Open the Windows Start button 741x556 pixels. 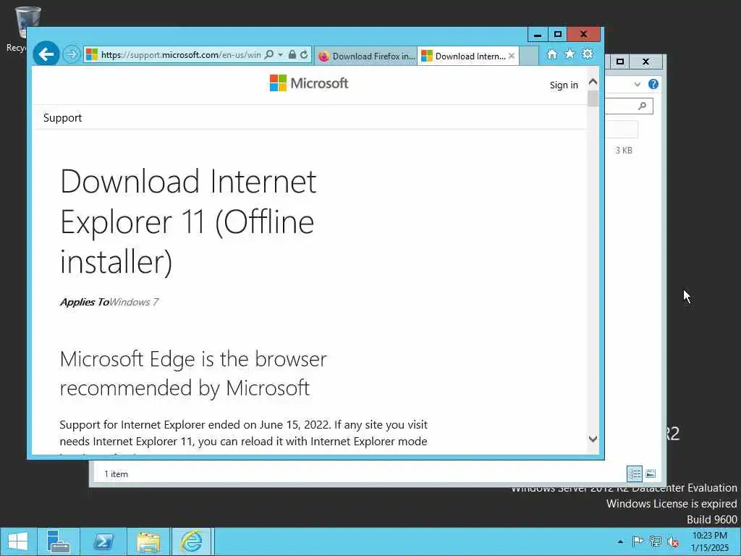click(18, 542)
